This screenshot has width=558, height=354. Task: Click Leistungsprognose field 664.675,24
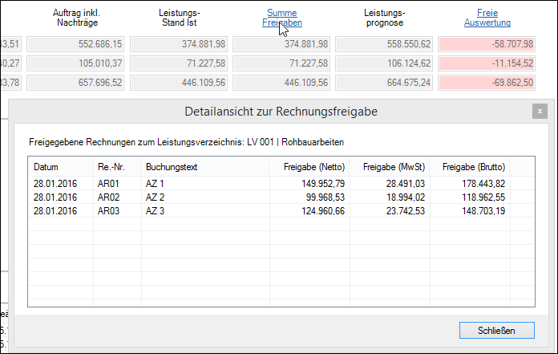[384, 83]
